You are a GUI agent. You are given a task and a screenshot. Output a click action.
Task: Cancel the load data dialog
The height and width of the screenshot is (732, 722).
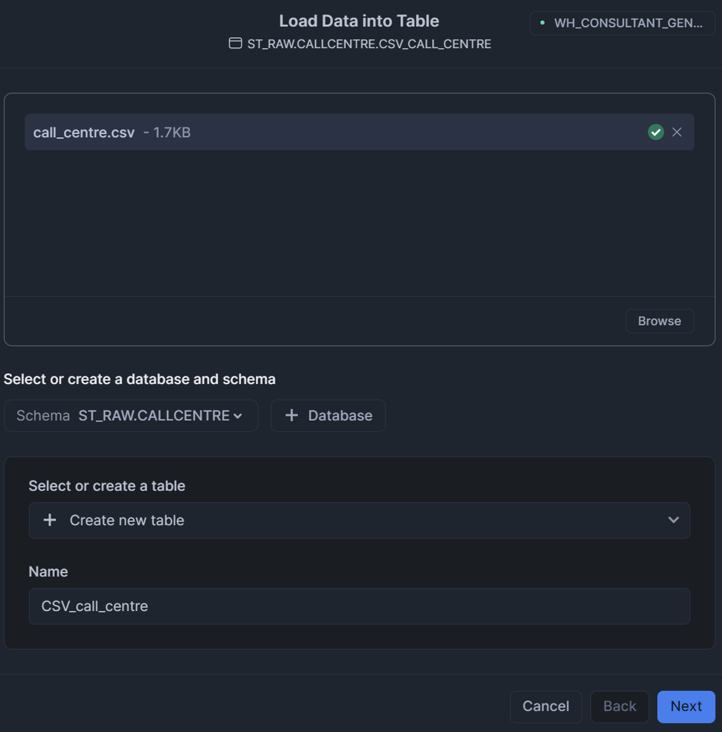pyautogui.click(x=545, y=706)
